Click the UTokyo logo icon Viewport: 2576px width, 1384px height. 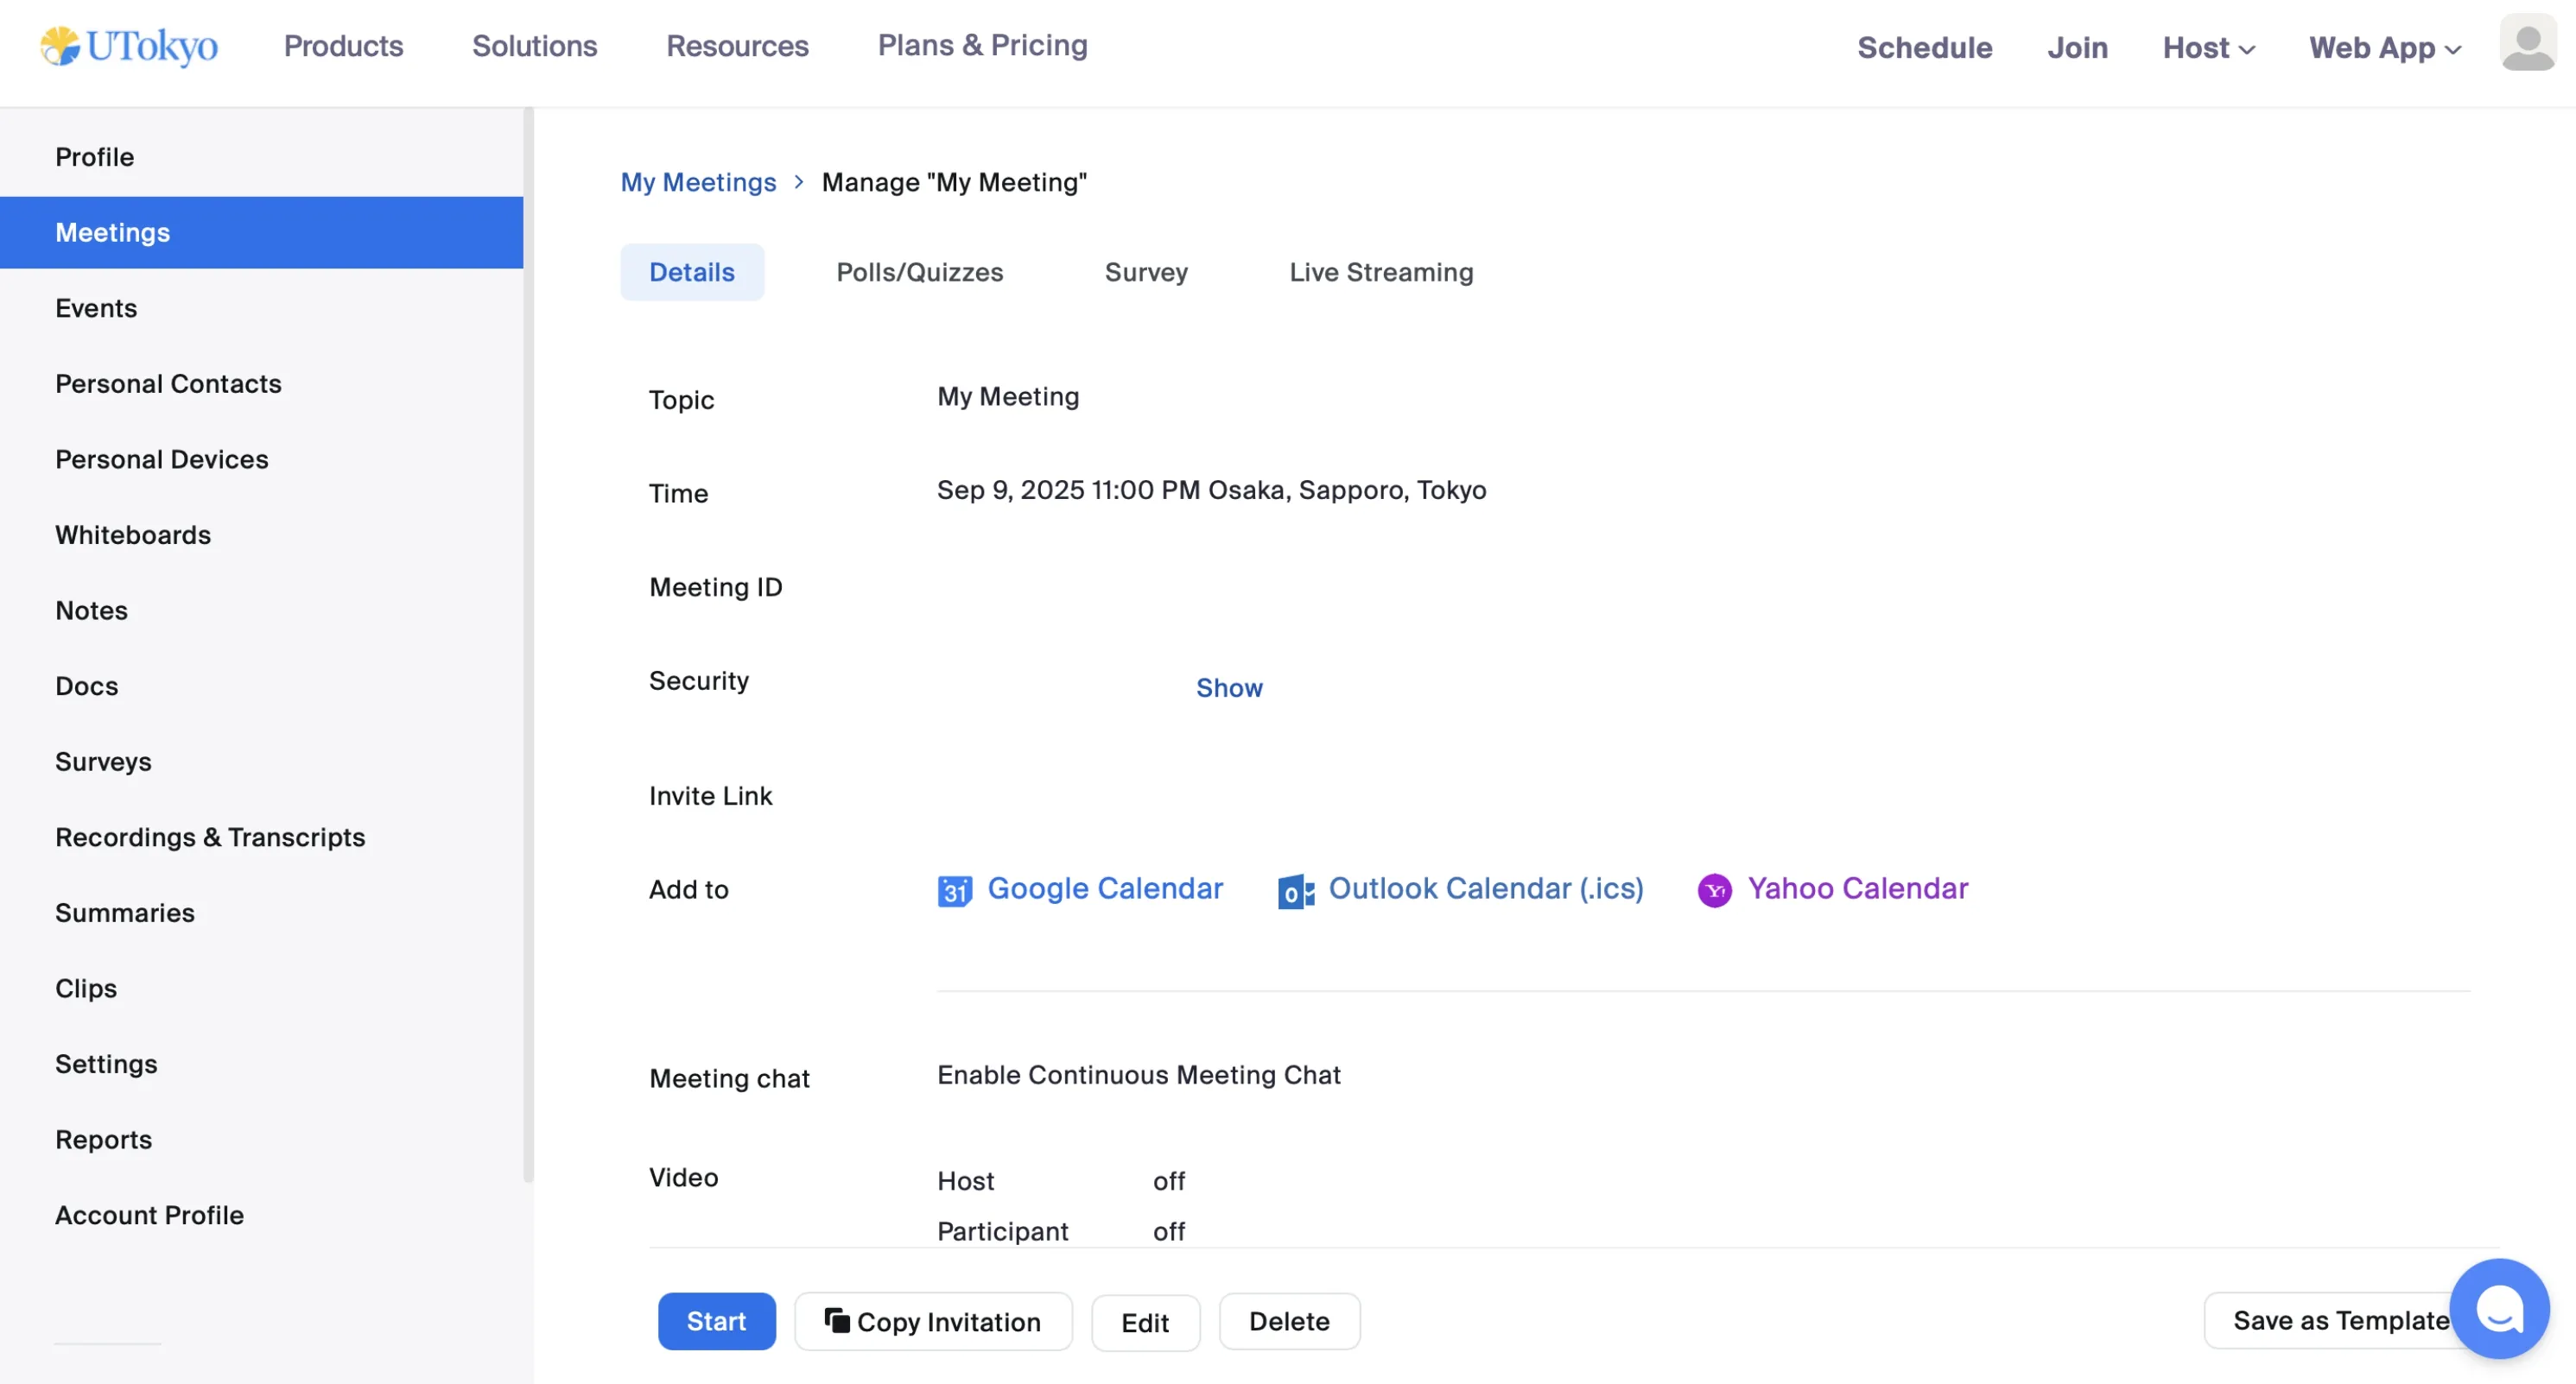(x=60, y=46)
